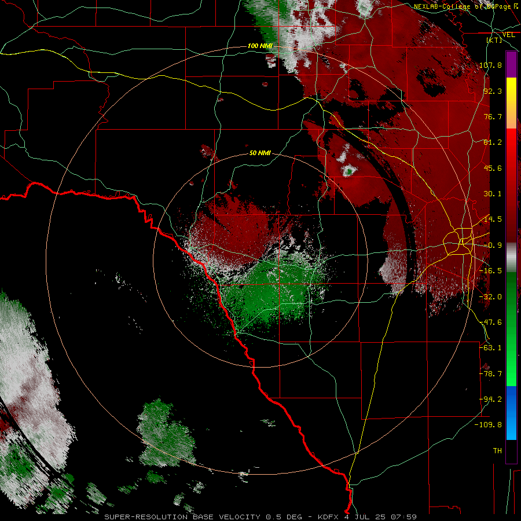This screenshot has height=521, width=521.
Task: Click the VEL legend title
Action: (508, 35)
